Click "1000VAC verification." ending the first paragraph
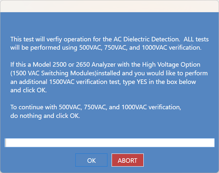 [x=172, y=48]
